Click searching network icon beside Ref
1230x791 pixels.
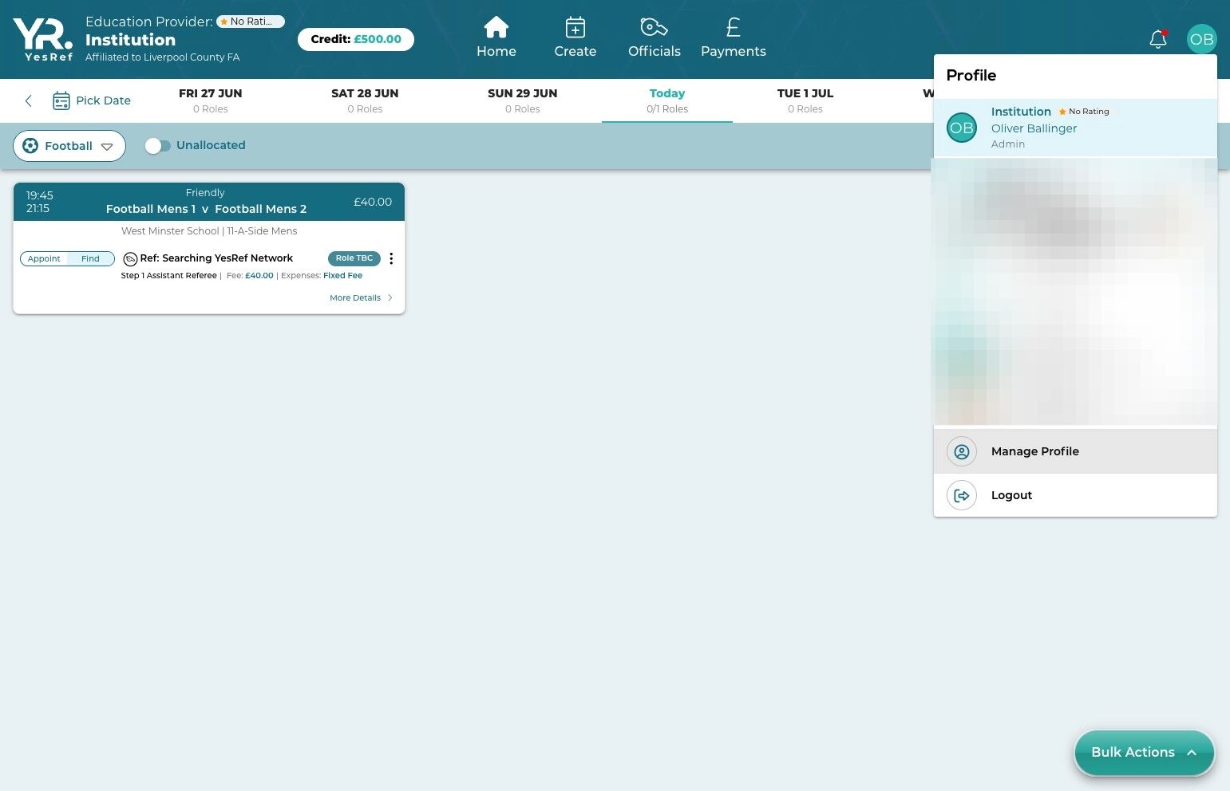point(130,259)
